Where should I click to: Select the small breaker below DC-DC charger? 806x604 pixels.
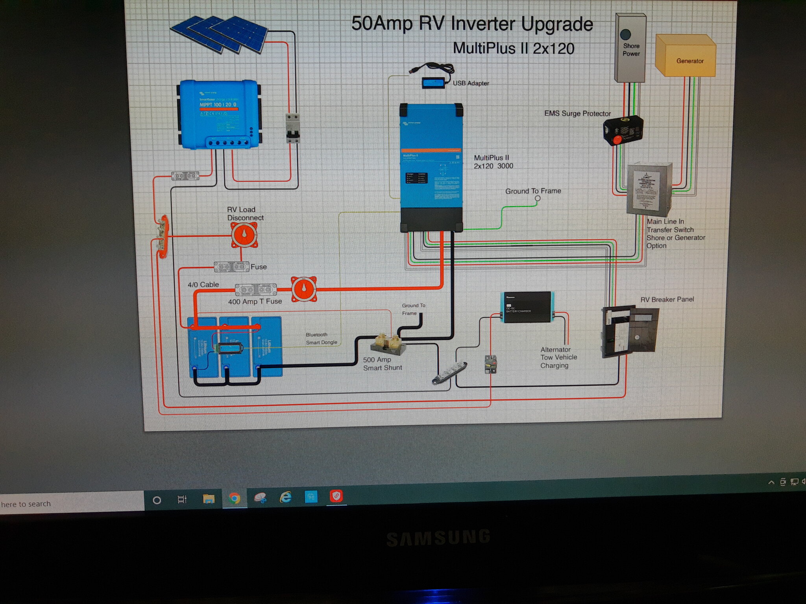(x=490, y=364)
